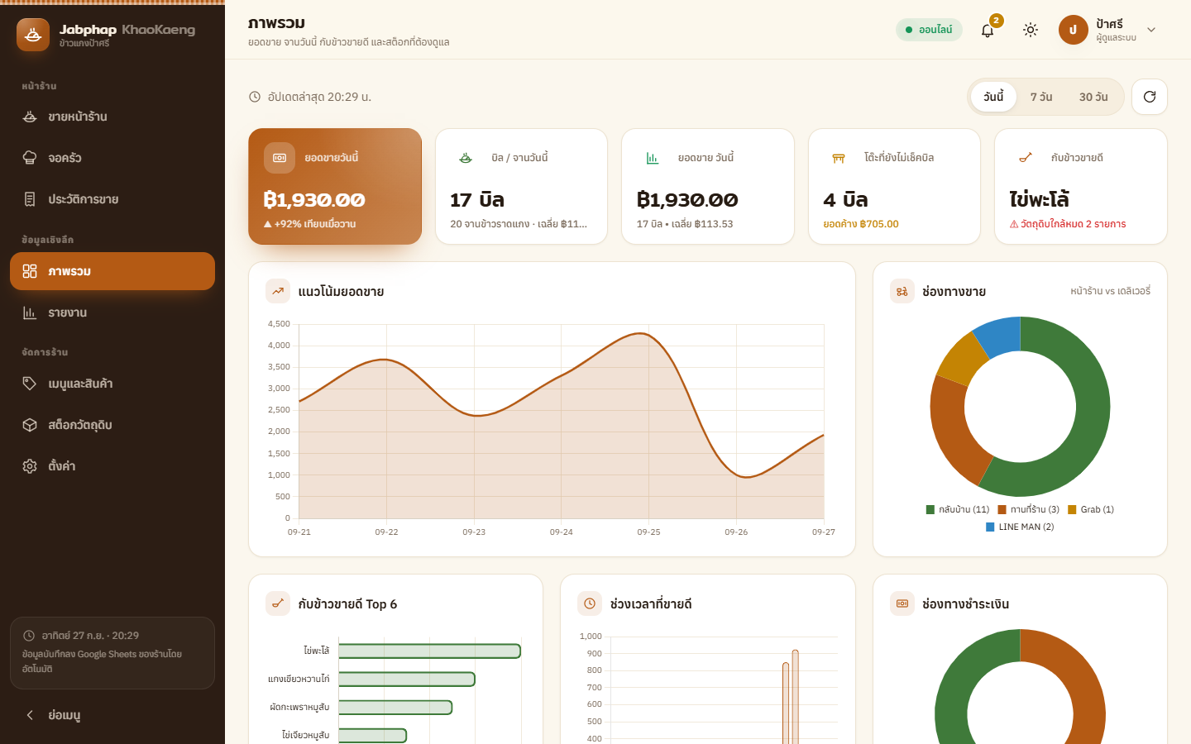Image resolution: width=1191 pixels, height=744 pixels.
Task: Click the ผัดกะเพราหมูสับ bar
Action: point(395,708)
